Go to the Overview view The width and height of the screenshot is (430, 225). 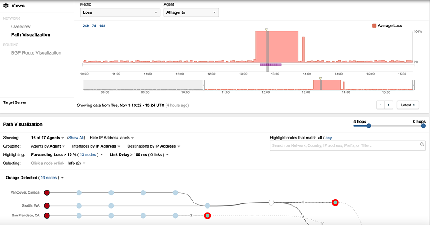21,27
